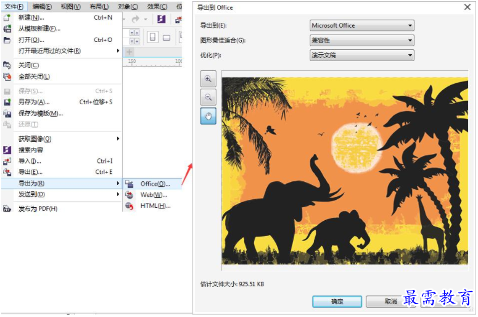
Task: Click the 确定 button
Action: tap(337, 302)
